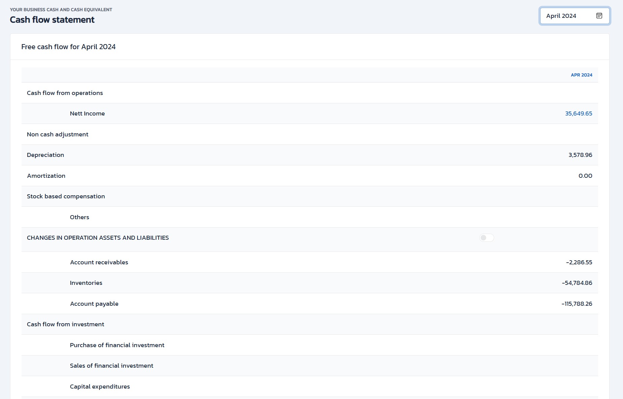Click Sales of financial investment row

tap(111, 366)
